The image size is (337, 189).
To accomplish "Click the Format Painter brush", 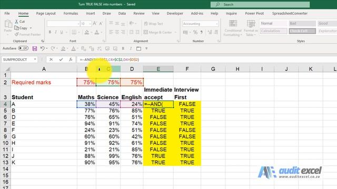I will tap(17, 34).
